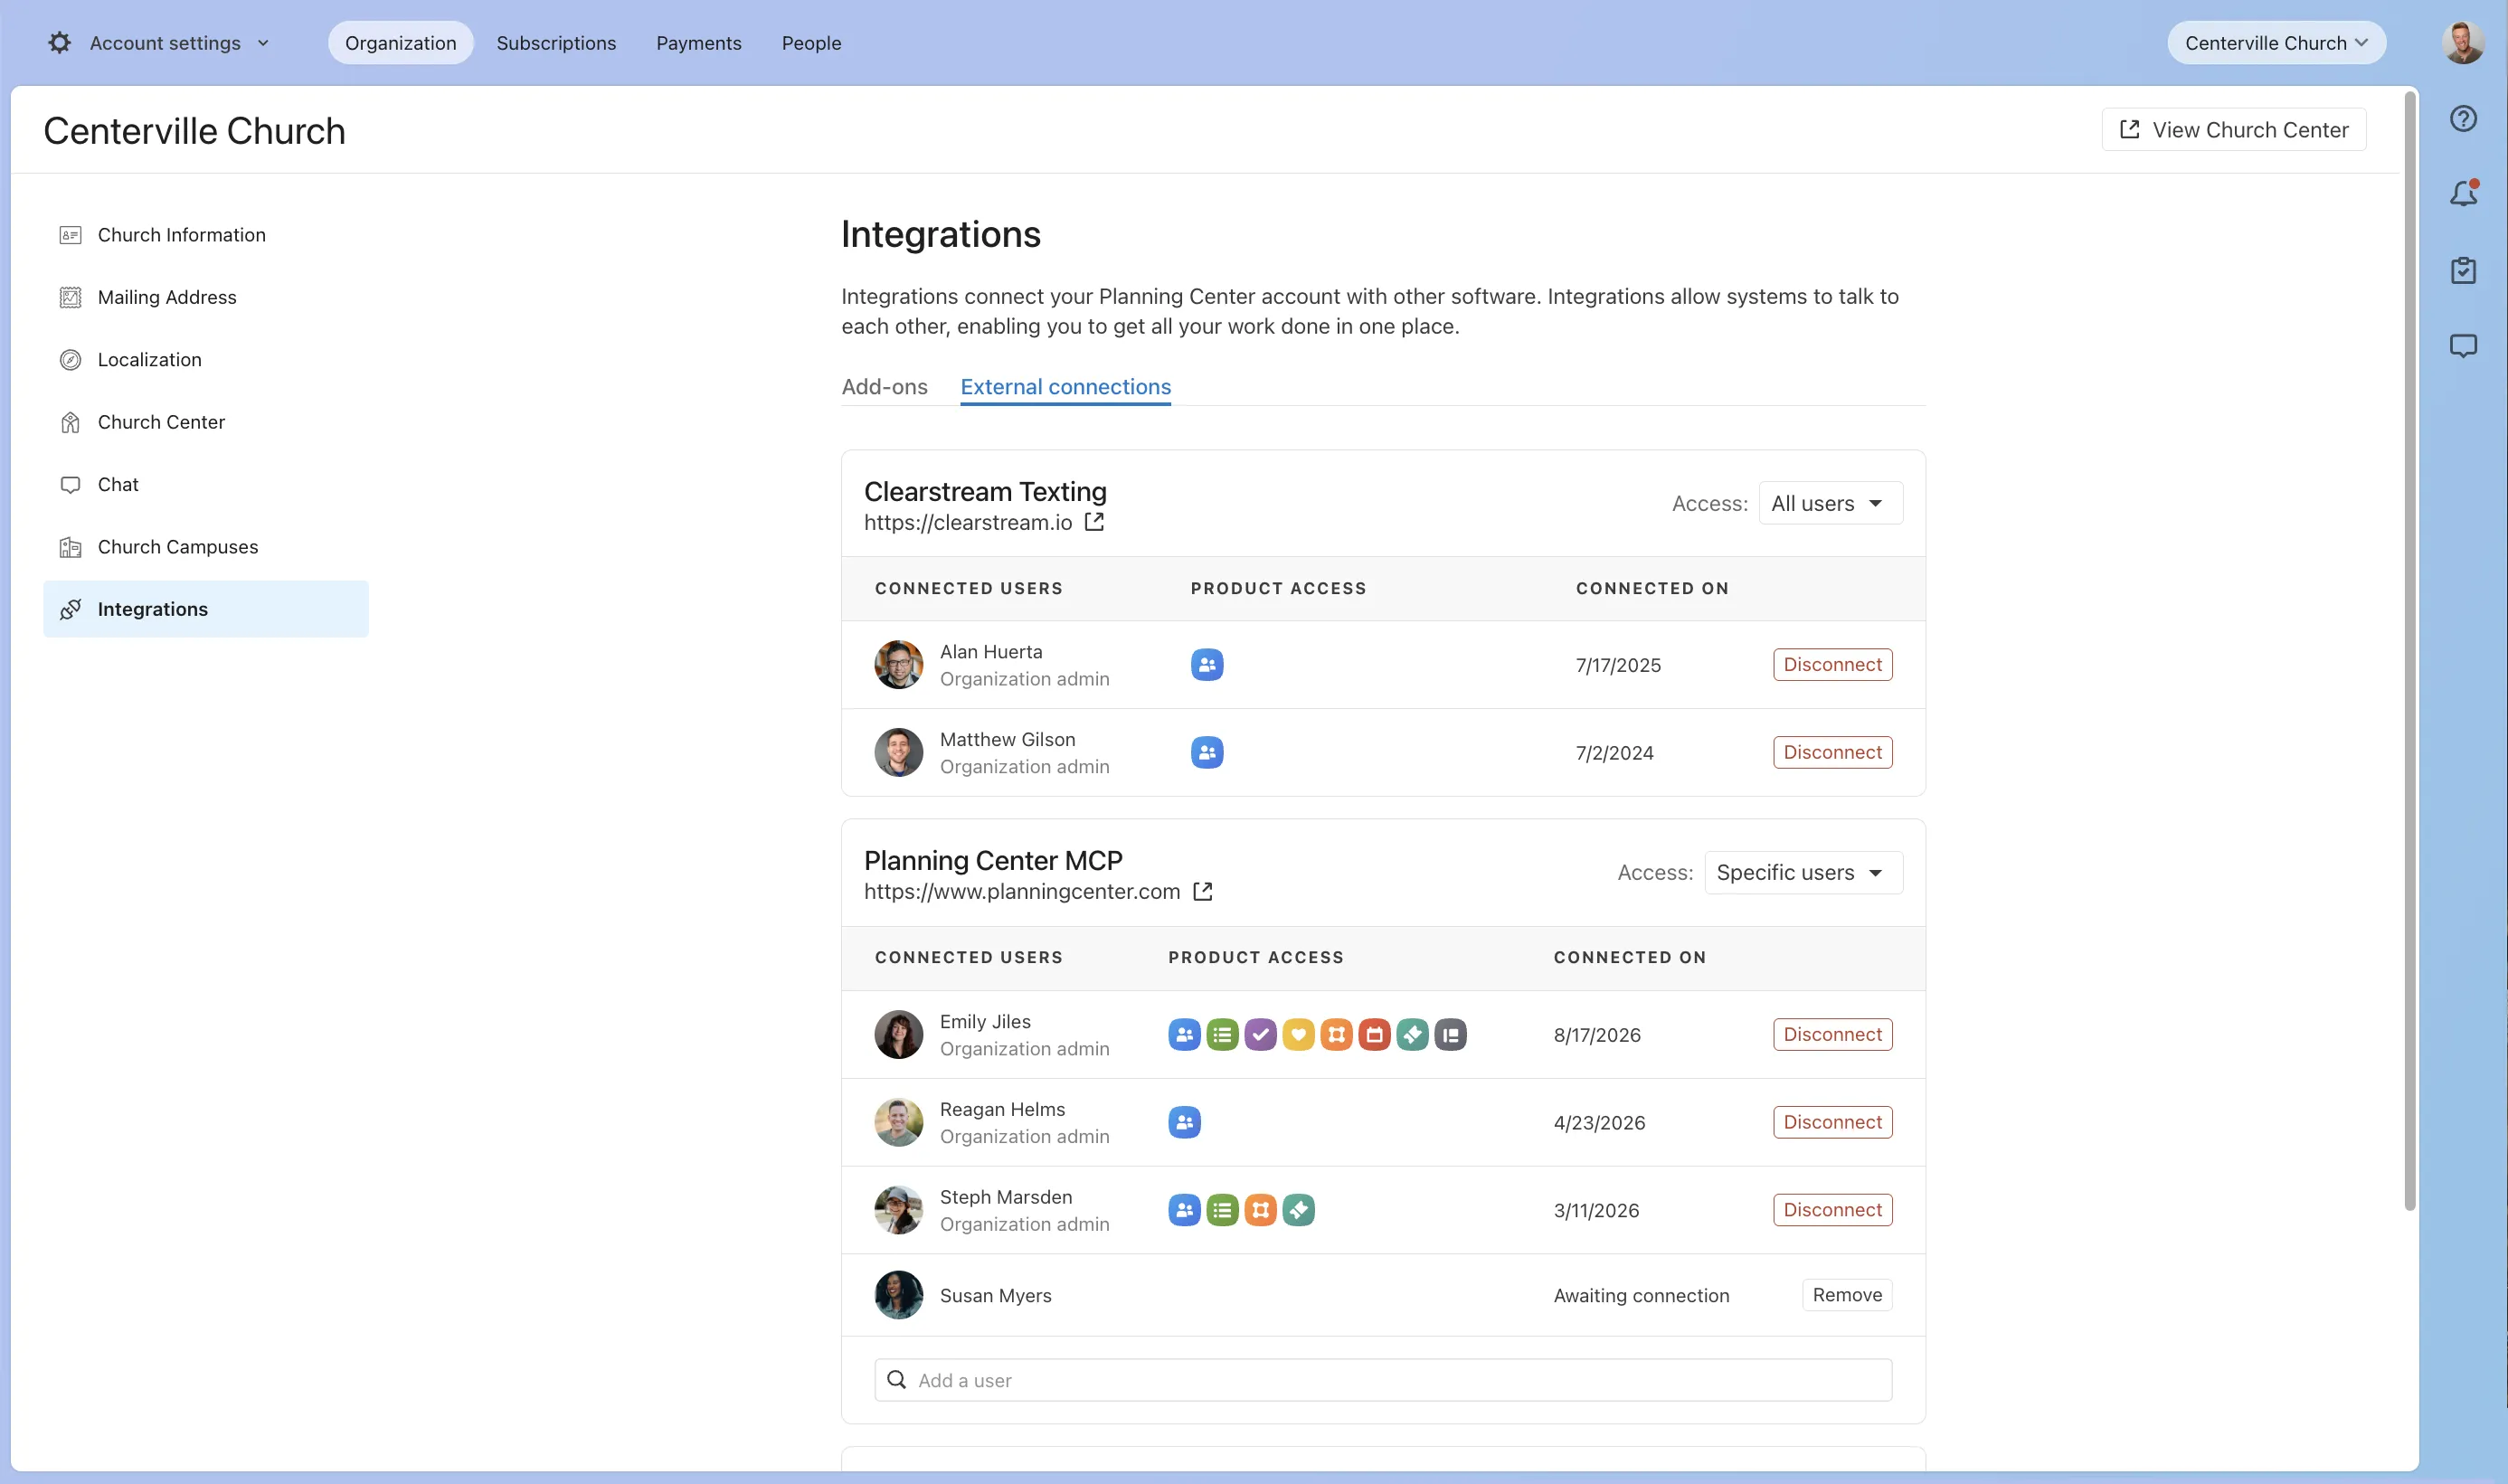Image resolution: width=2508 pixels, height=1484 pixels.
Task: Remove Susan Myers from pending connections
Action: [x=1847, y=1295]
